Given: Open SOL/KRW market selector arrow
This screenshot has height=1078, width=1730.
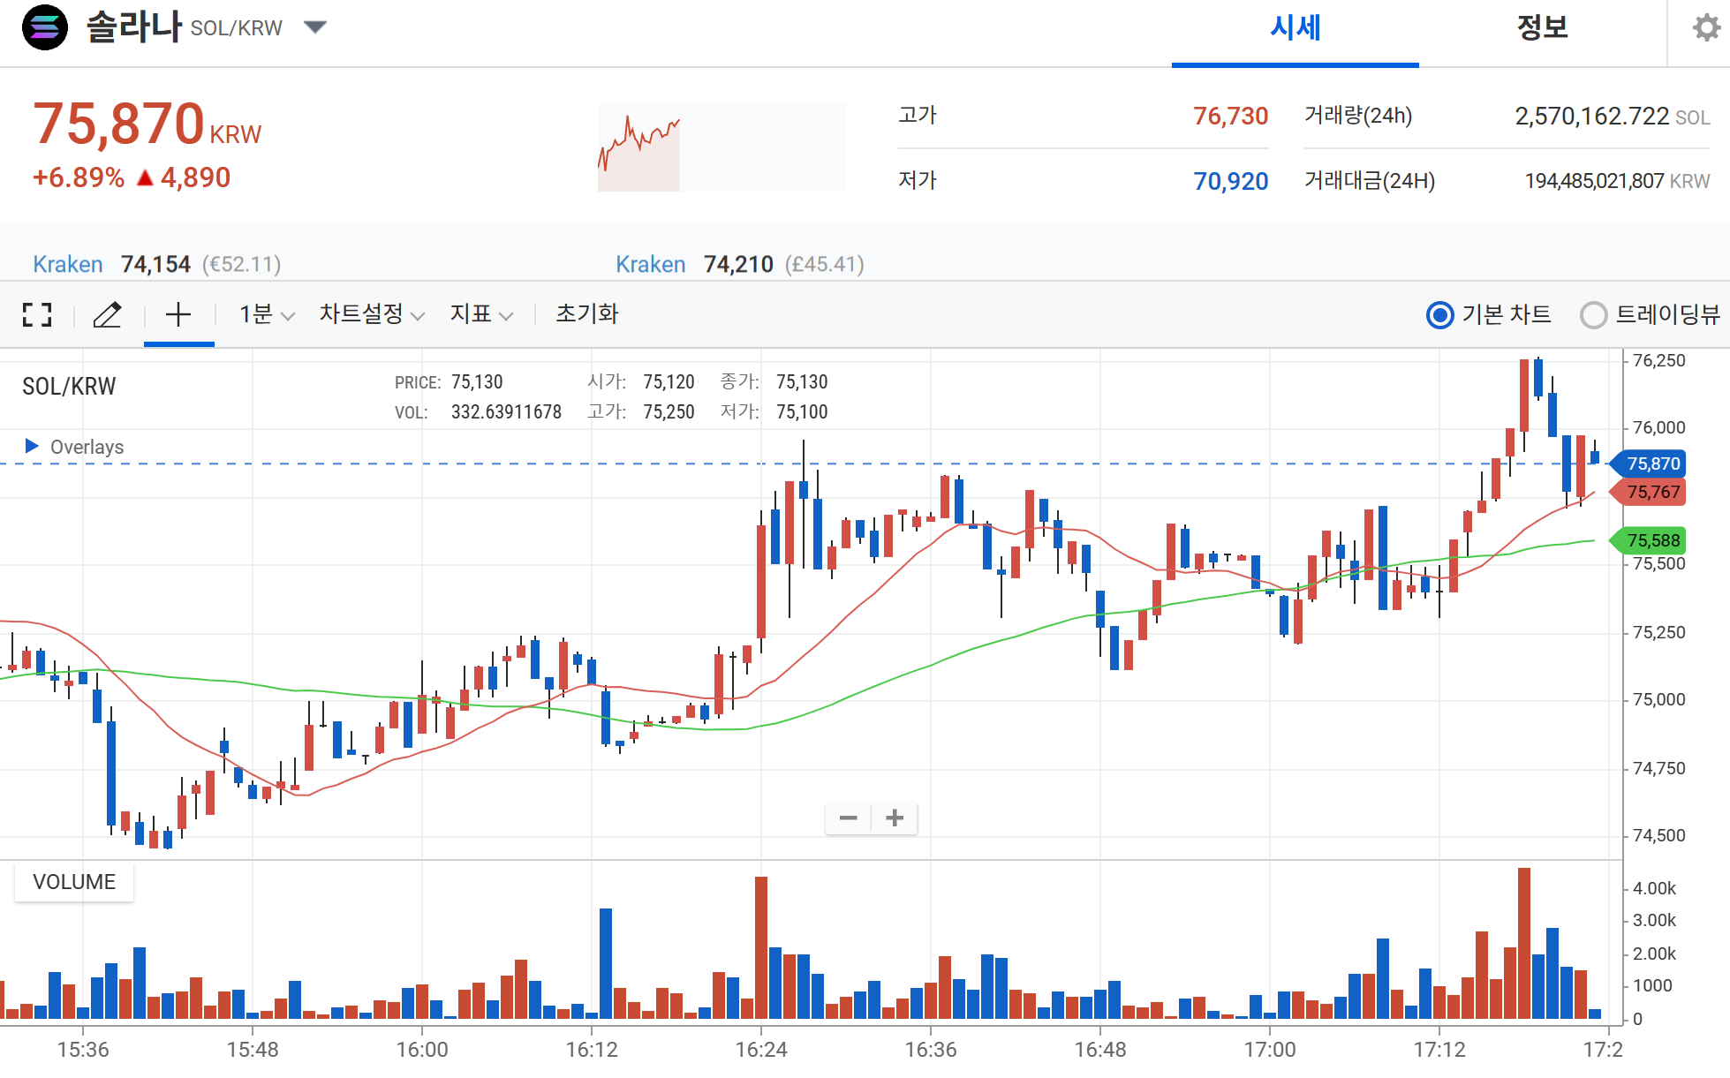Looking at the screenshot, I should coord(315,27).
